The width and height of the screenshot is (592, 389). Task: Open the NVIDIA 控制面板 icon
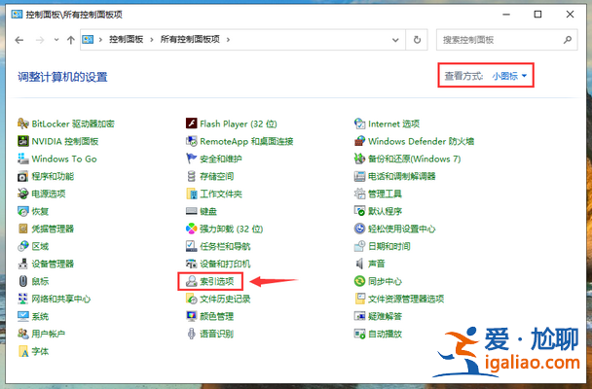click(x=22, y=142)
